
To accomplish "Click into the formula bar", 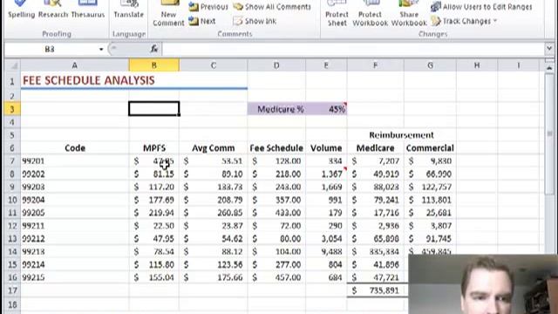I will [x=353, y=49].
